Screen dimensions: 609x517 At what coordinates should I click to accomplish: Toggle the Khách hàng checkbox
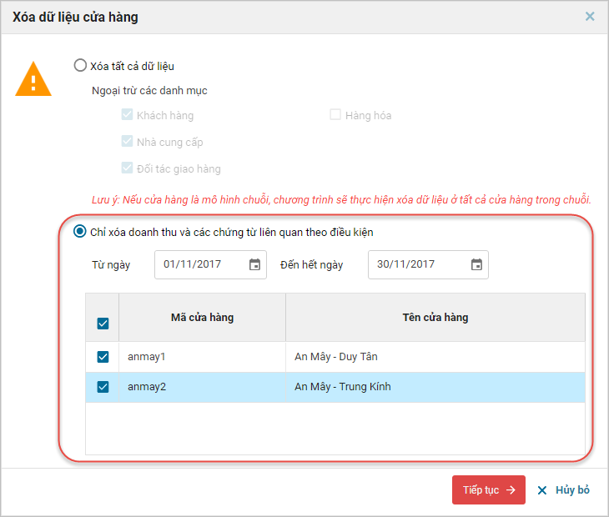click(127, 115)
